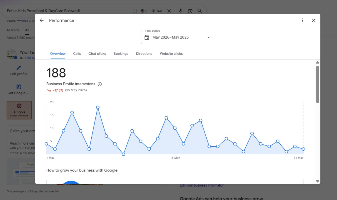
Task: Open Edit your business information link
Action: (202, 185)
